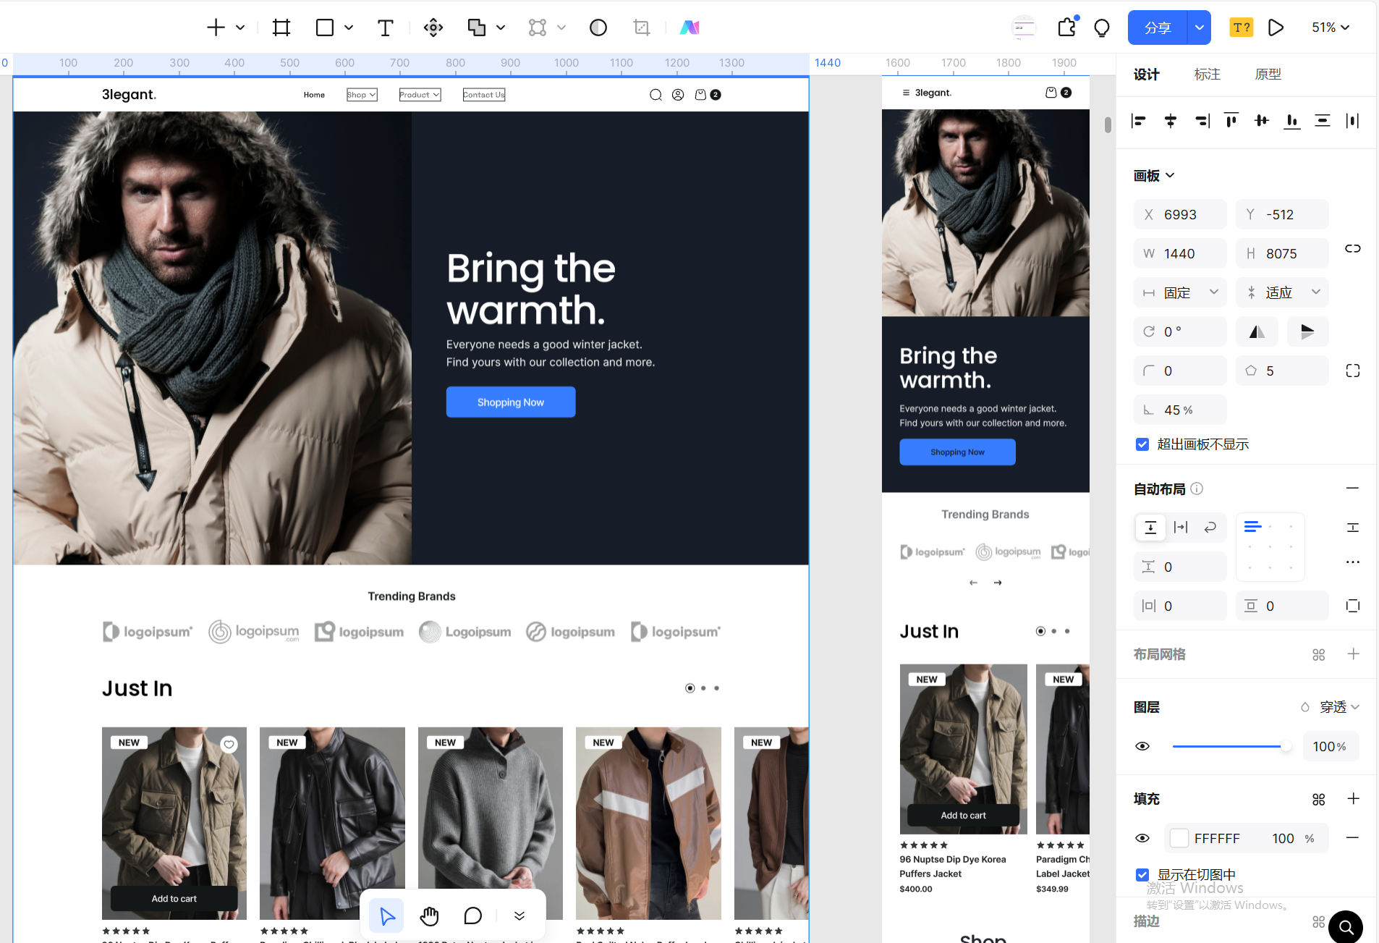
Task: Toggle the 超出画板不显示 checkbox
Action: [x=1142, y=444]
